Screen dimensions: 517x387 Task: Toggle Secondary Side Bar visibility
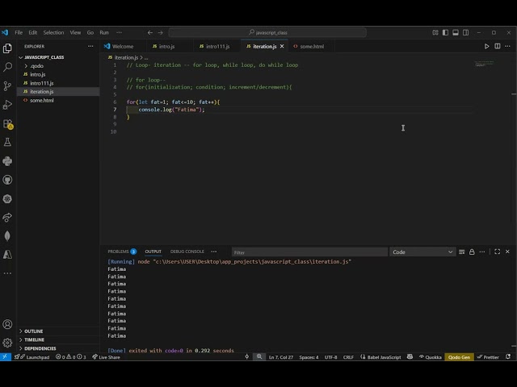[465, 32]
